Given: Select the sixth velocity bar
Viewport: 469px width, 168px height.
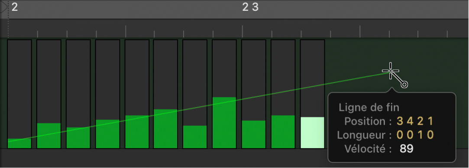Looking at the screenshot, I should tap(165, 129).
